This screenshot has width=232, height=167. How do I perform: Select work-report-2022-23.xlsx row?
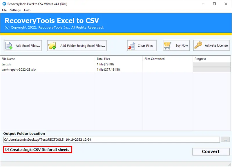click(19, 69)
